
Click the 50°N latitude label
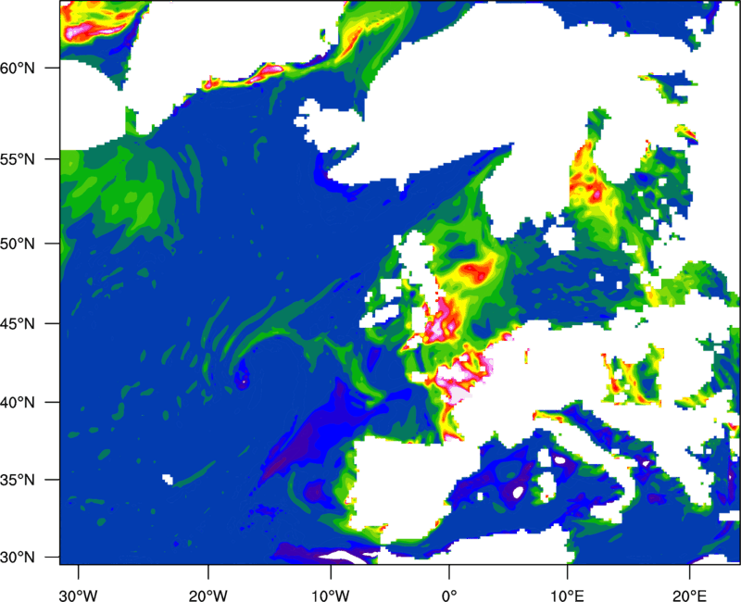18,244
